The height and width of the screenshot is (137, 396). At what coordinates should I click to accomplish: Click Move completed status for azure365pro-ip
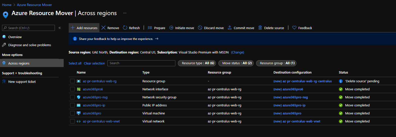357,105
